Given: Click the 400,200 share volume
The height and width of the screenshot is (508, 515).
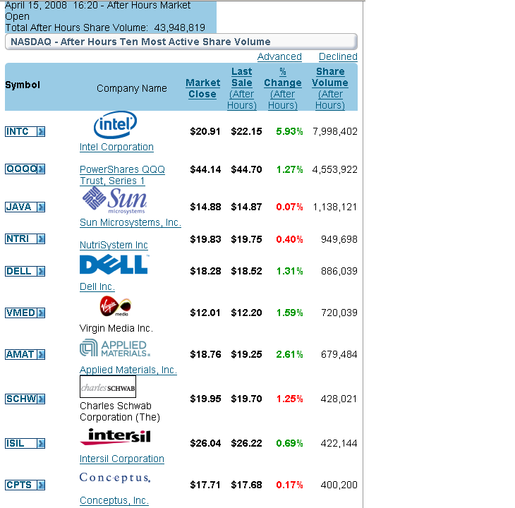Looking at the screenshot, I should 339,485.
